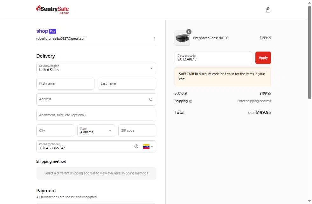Image resolution: width=312 pixels, height=204 pixels.
Task: Click the SentrySafe Store logo
Action: click(52, 10)
